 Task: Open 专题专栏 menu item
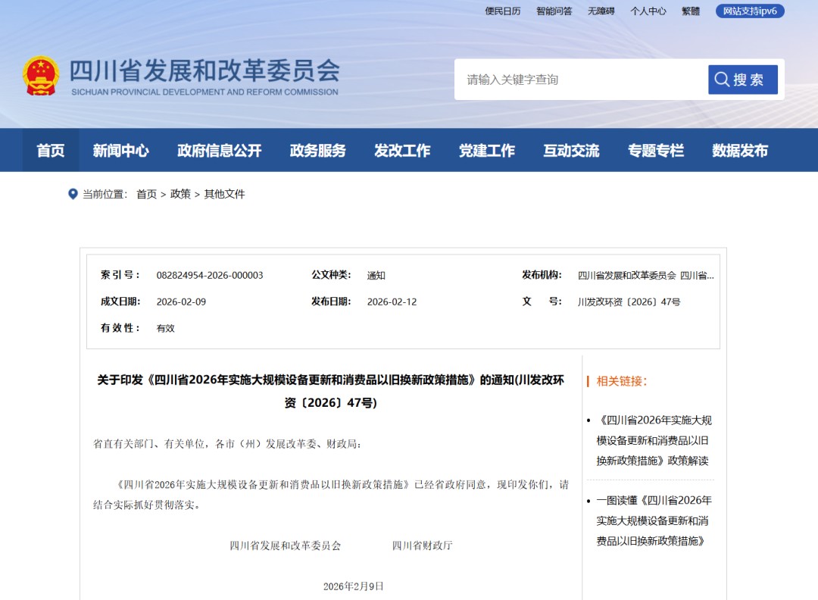[x=656, y=150]
